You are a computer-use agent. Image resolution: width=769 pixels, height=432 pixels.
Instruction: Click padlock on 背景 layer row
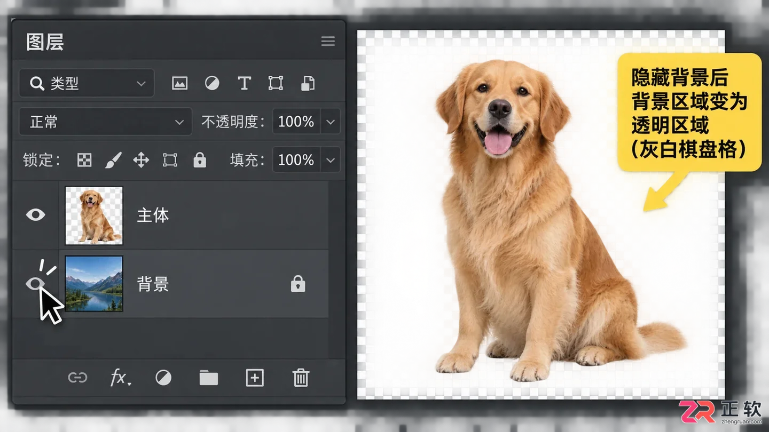tap(298, 284)
